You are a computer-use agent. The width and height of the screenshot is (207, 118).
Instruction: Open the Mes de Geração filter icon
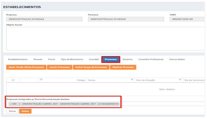[x=180, y=80]
